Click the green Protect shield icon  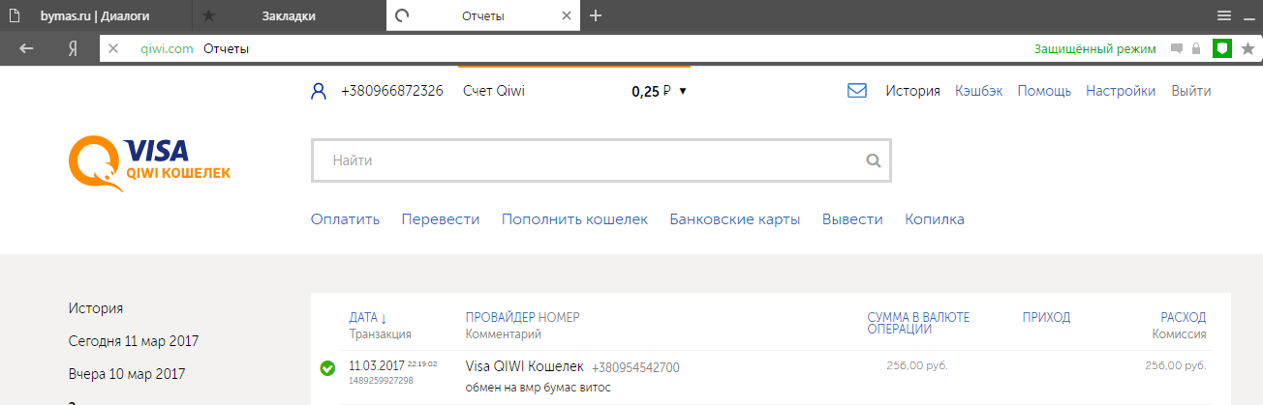[x=1222, y=48]
